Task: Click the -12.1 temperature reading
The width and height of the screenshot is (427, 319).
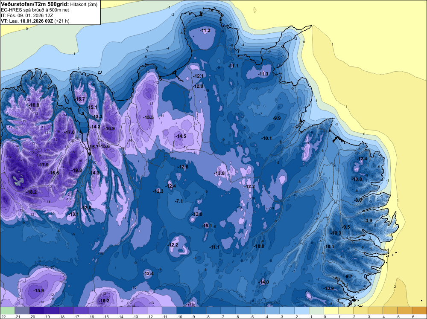Action: click(198, 76)
